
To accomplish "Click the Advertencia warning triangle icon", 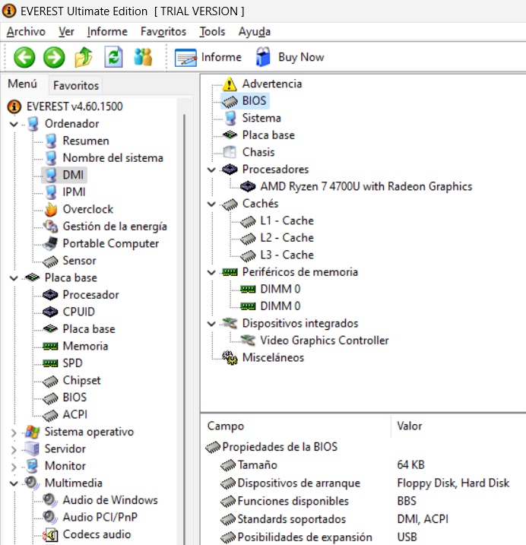I will (230, 84).
